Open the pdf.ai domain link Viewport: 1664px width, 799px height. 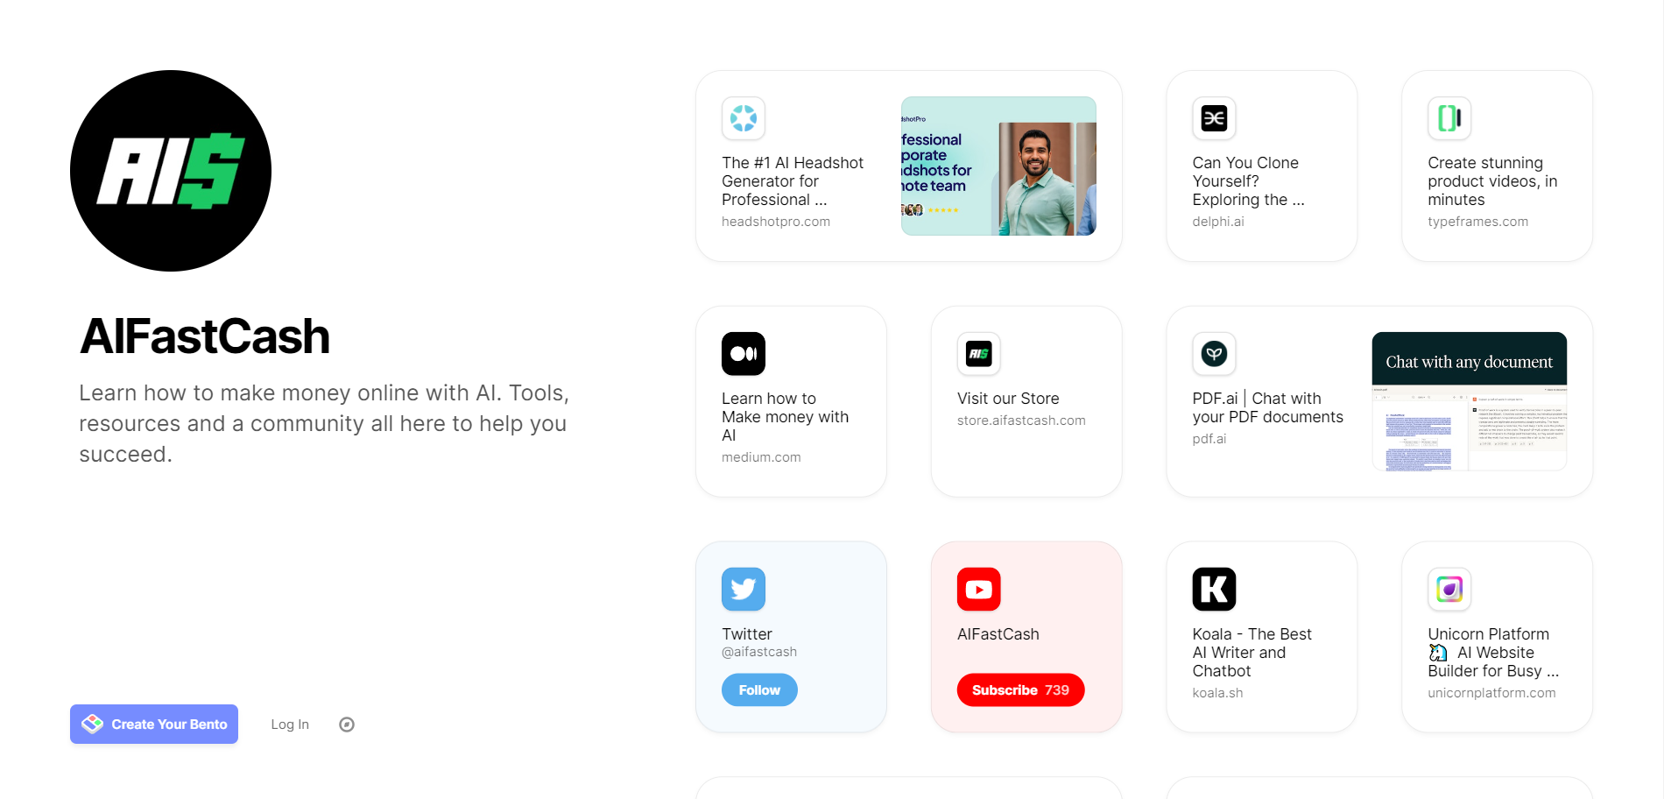click(1209, 439)
